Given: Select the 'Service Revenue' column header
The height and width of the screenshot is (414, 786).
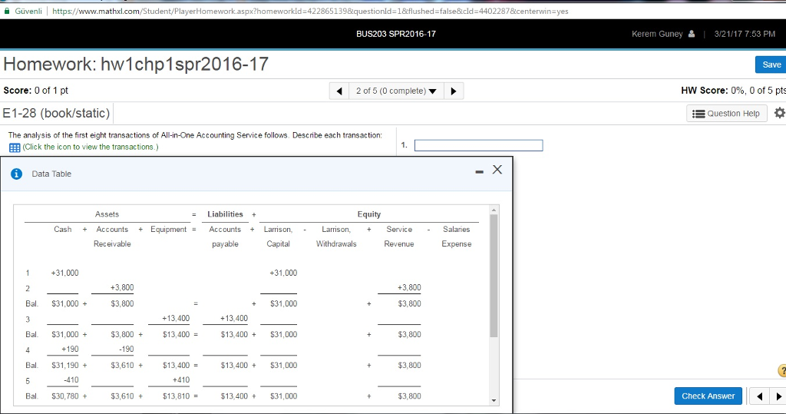Looking at the screenshot, I should coord(399,237).
